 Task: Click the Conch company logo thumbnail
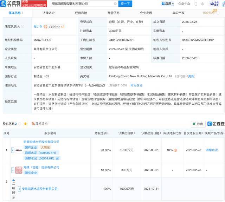[x=19, y=150]
